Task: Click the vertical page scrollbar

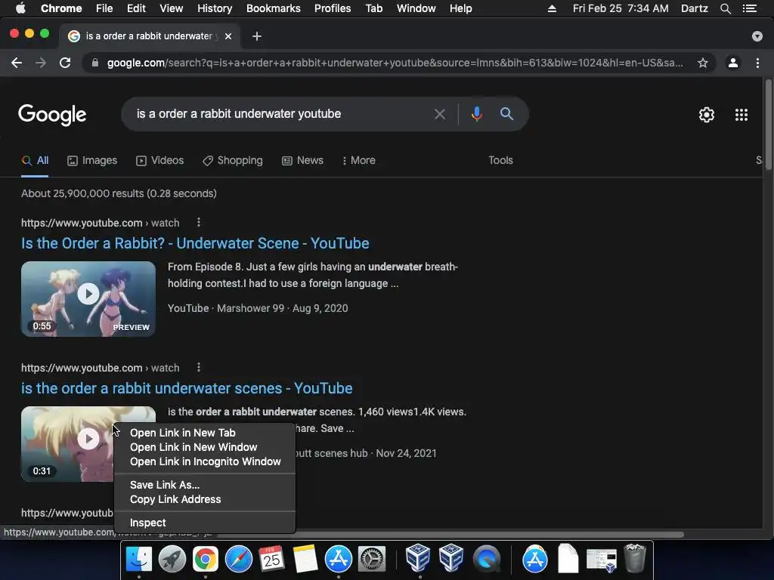Action: [769, 126]
